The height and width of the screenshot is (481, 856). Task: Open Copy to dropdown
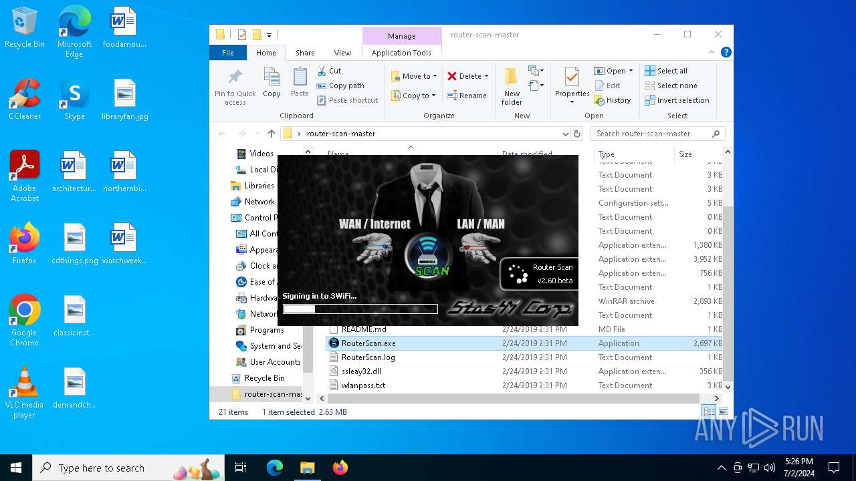tap(414, 96)
